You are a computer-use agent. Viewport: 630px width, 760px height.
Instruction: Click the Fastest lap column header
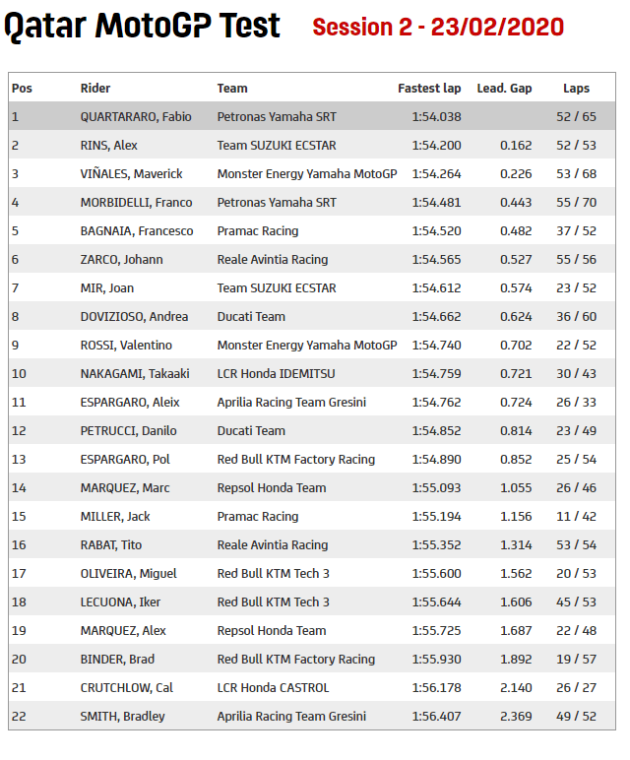tap(429, 88)
